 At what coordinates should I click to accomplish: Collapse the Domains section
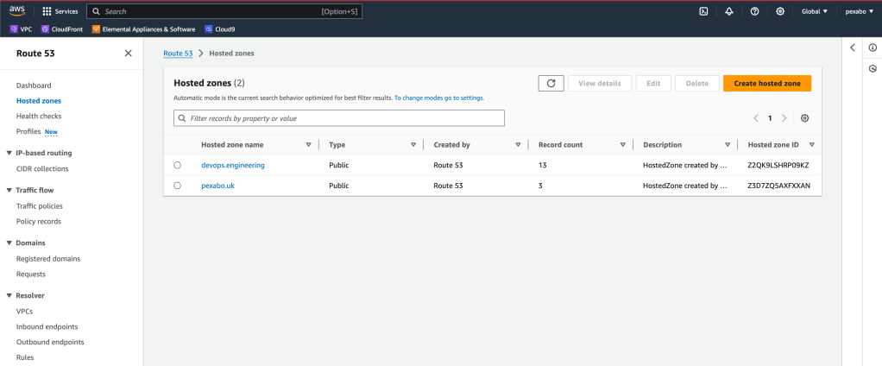pos(9,243)
